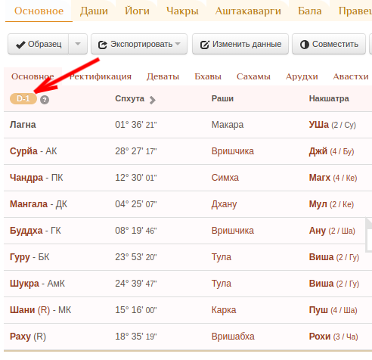
Task: Click the УШа nakshatra link
Action: tap(319, 125)
